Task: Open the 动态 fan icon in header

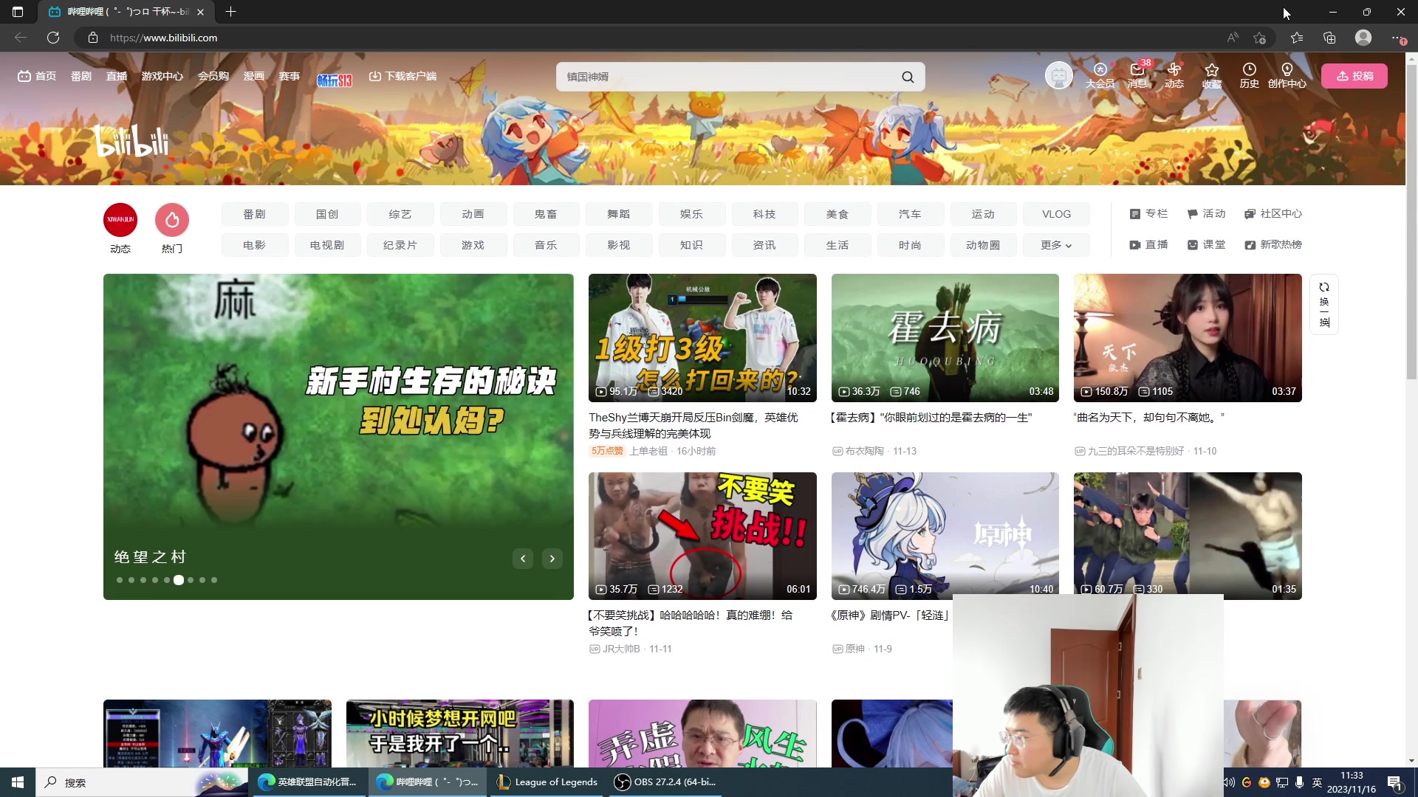Action: point(1174,75)
